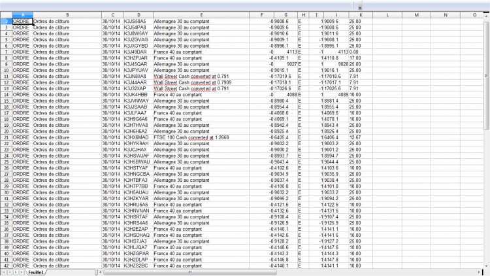490x276 pixels.
Task: Select column B header
Action: 67,14
